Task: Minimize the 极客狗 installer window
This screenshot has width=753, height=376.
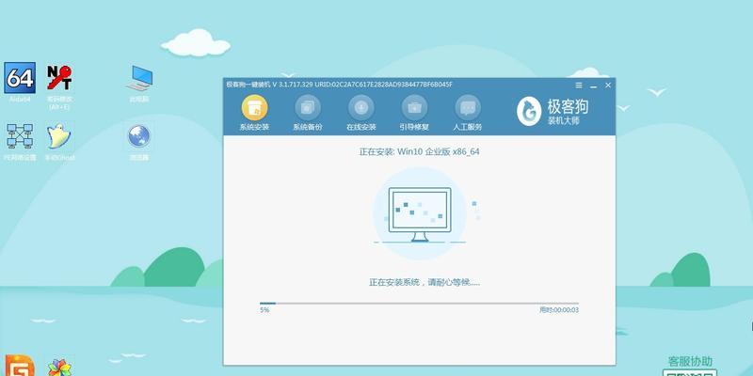Action: (594, 86)
